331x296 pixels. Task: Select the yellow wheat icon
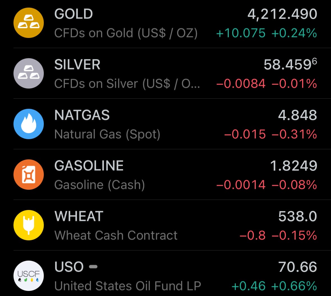coord(29,225)
